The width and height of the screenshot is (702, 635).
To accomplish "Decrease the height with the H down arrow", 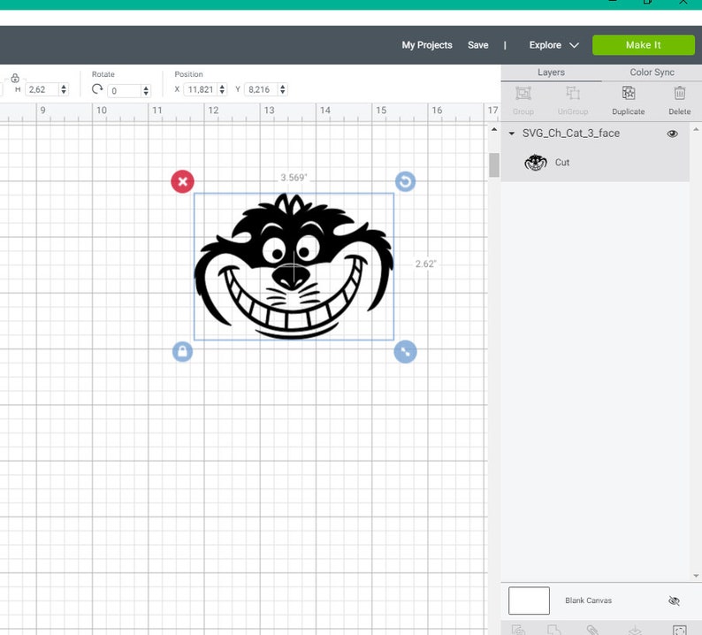I will coord(64,92).
